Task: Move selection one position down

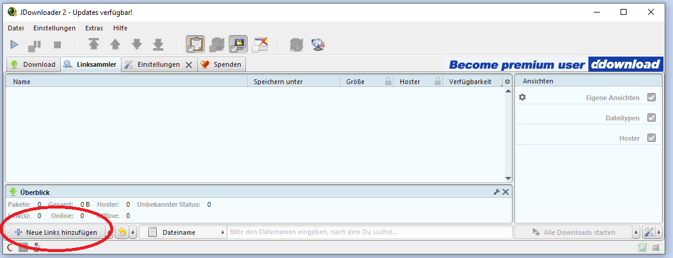Action: point(136,44)
